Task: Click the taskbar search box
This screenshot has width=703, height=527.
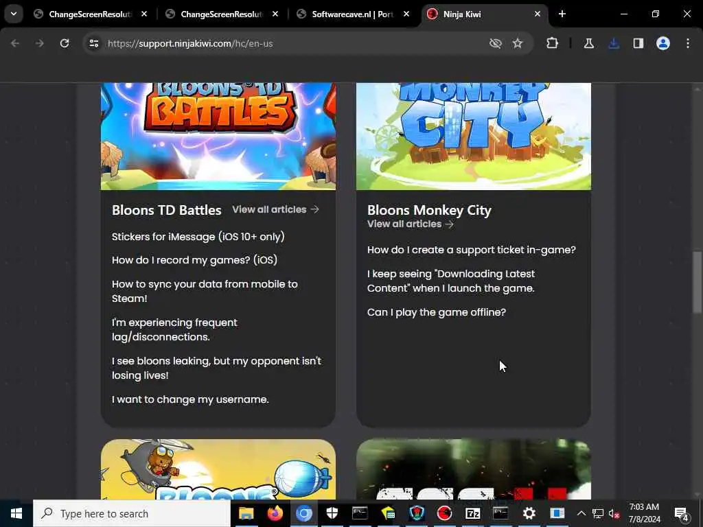Action: pyautogui.click(x=132, y=513)
